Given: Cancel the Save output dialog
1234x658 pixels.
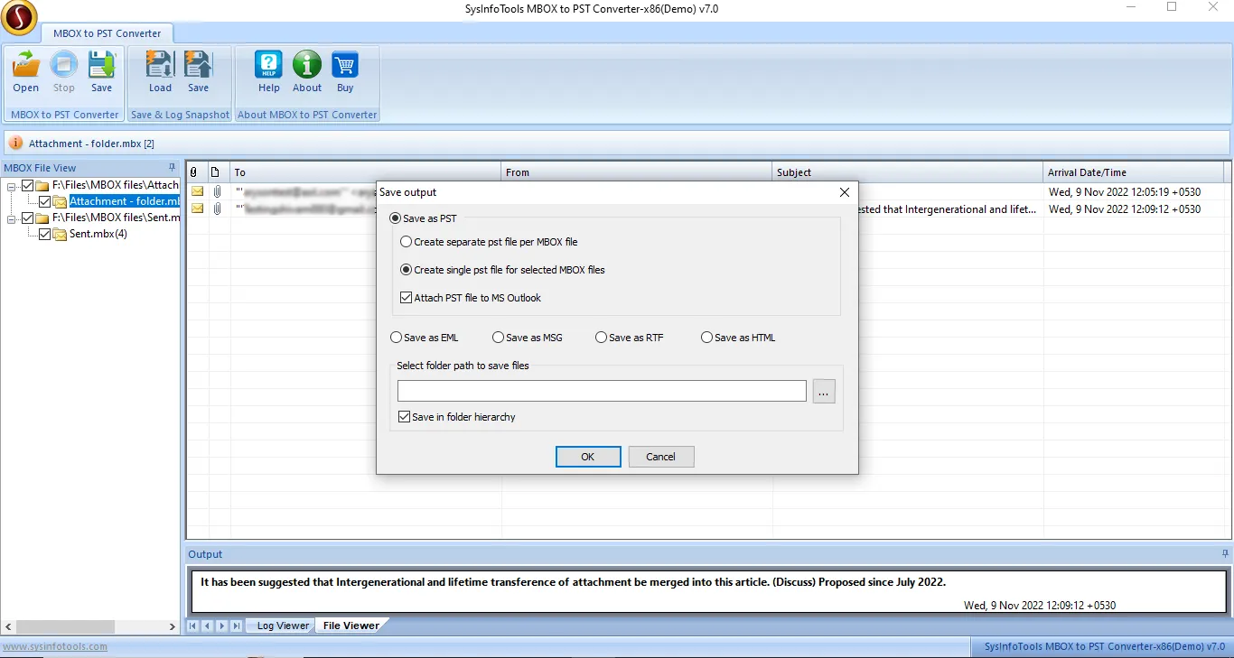Looking at the screenshot, I should pyautogui.click(x=661, y=457).
